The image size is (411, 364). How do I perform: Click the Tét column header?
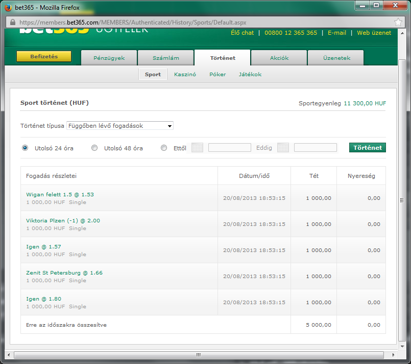(314, 176)
